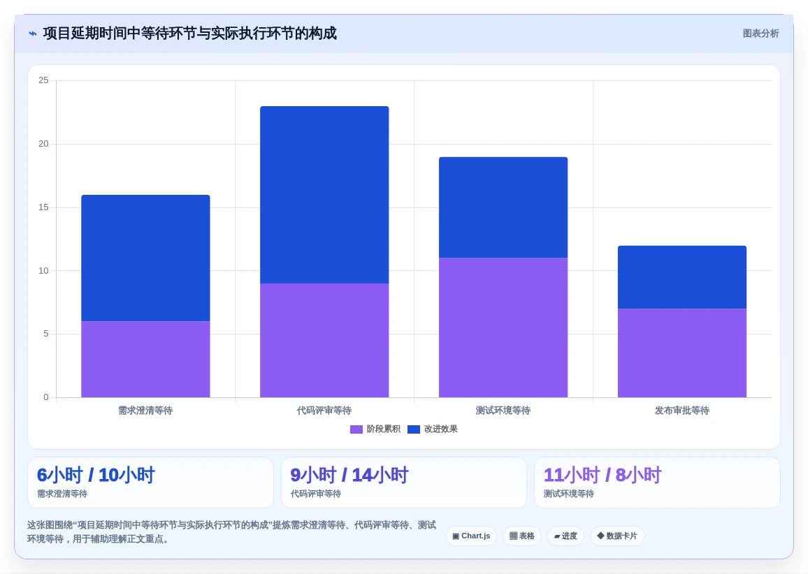This screenshot has width=808, height=574.
Task: Click 需求澄清等待 caption under 6小时 / 10小时
Action: [62, 494]
